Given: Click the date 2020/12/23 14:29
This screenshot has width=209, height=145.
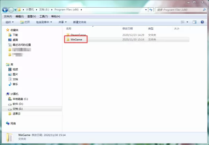Looking at the screenshot, I should tap(133, 35).
